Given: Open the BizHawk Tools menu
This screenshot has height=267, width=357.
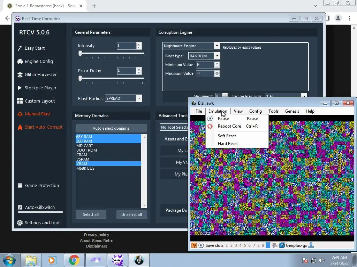Looking at the screenshot, I should (x=273, y=111).
